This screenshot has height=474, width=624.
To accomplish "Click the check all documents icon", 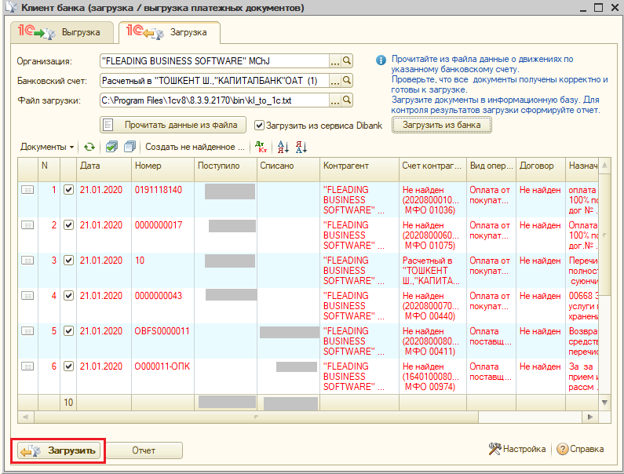I will pyautogui.click(x=111, y=147).
